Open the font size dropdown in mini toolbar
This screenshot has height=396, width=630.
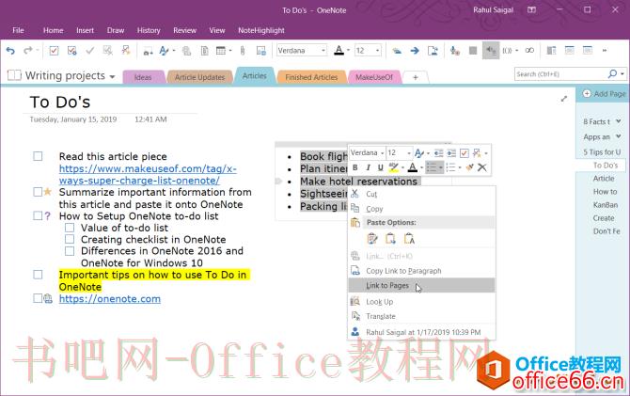(x=409, y=153)
